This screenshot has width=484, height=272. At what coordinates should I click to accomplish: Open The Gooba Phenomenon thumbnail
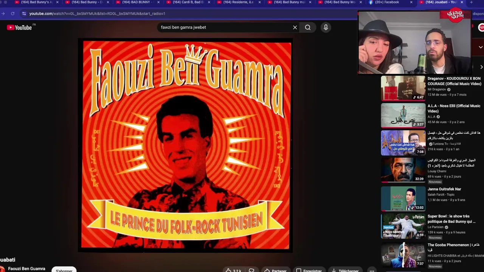click(403, 255)
